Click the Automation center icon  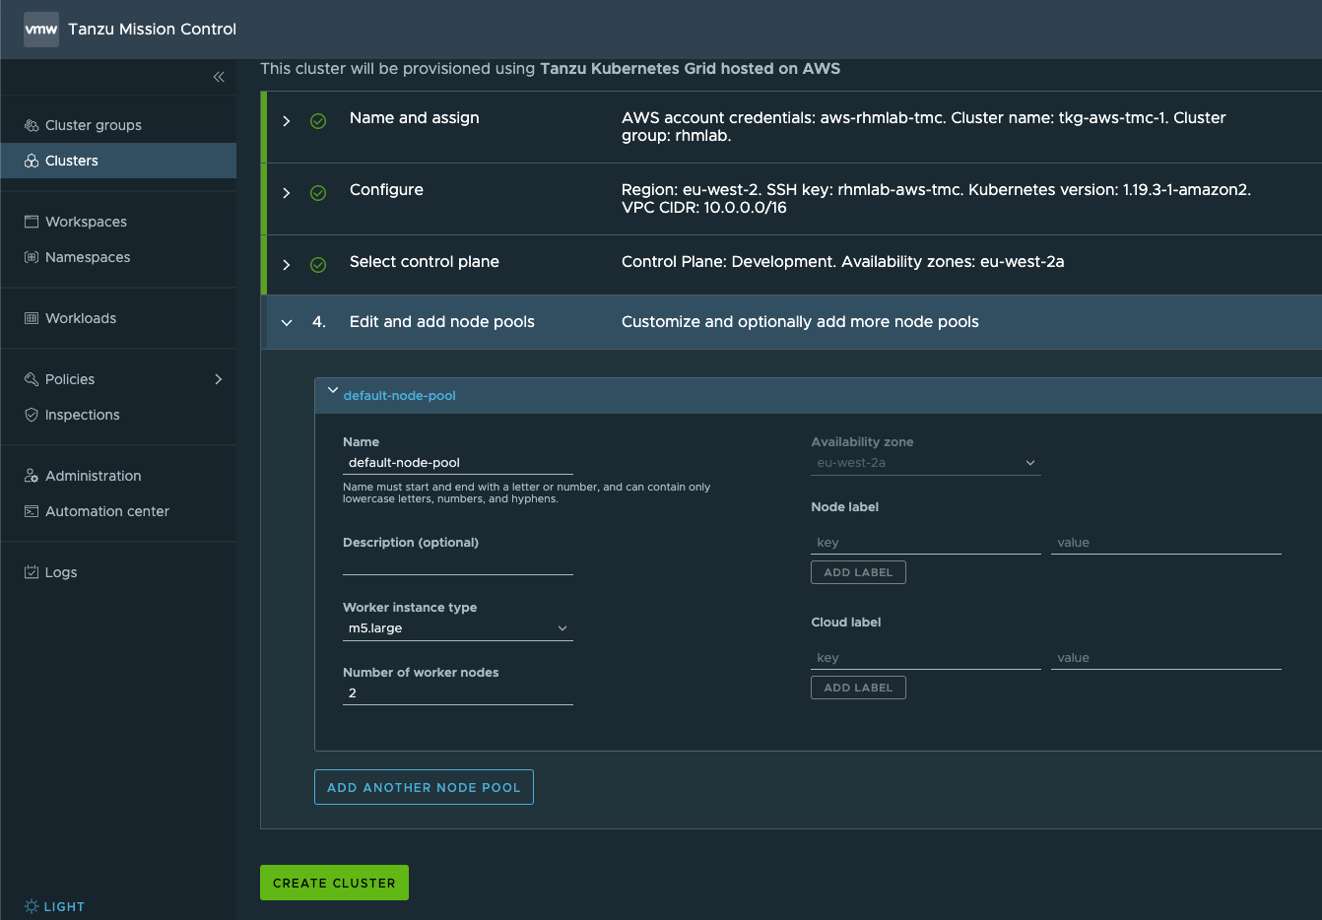click(32, 511)
